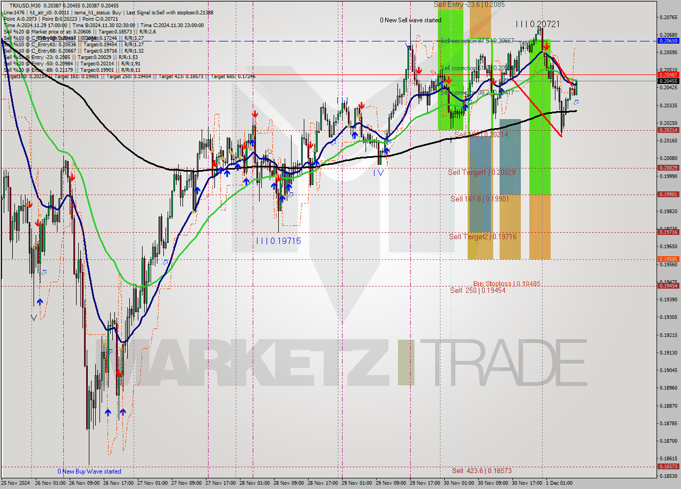Select the 'Sell 161.8 | 0.19901' label

(480, 199)
